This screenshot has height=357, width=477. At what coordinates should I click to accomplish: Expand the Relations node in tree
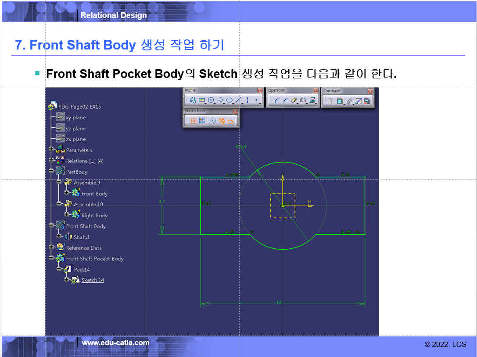point(52,161)
